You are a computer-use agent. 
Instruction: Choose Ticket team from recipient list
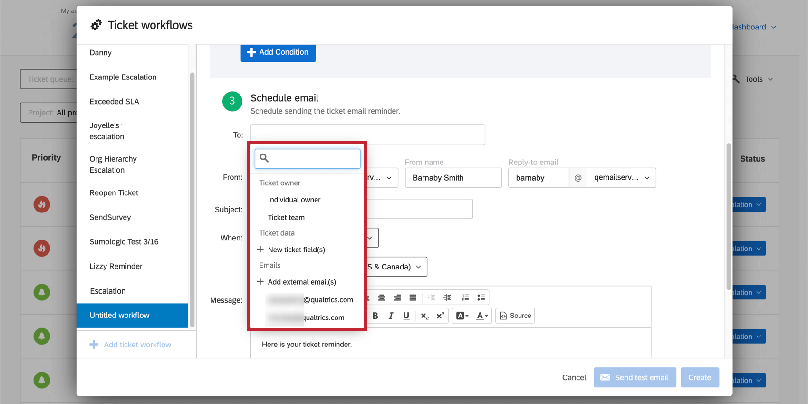(286, 217)
